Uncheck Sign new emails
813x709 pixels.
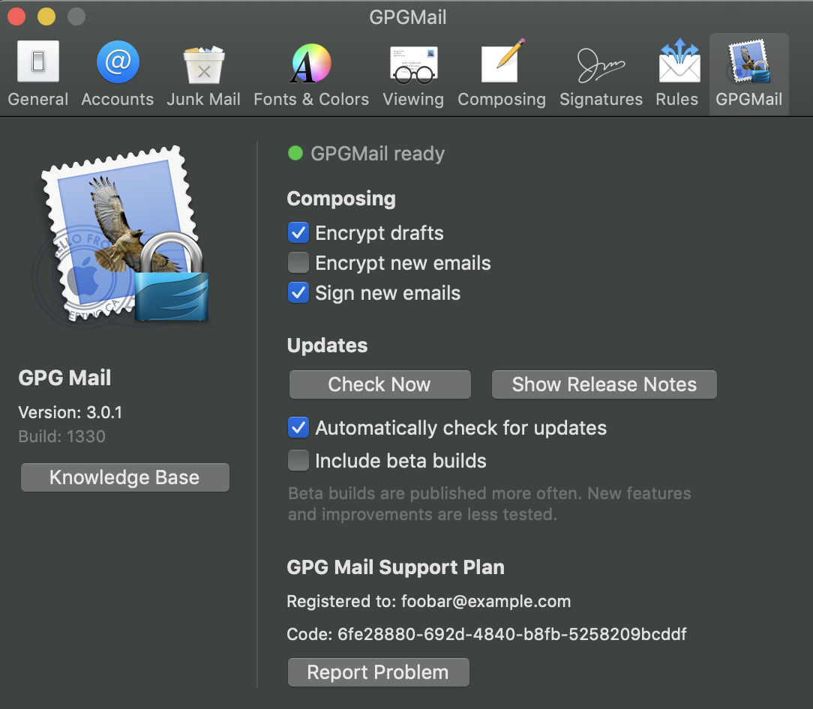click(x=298, y=293)
